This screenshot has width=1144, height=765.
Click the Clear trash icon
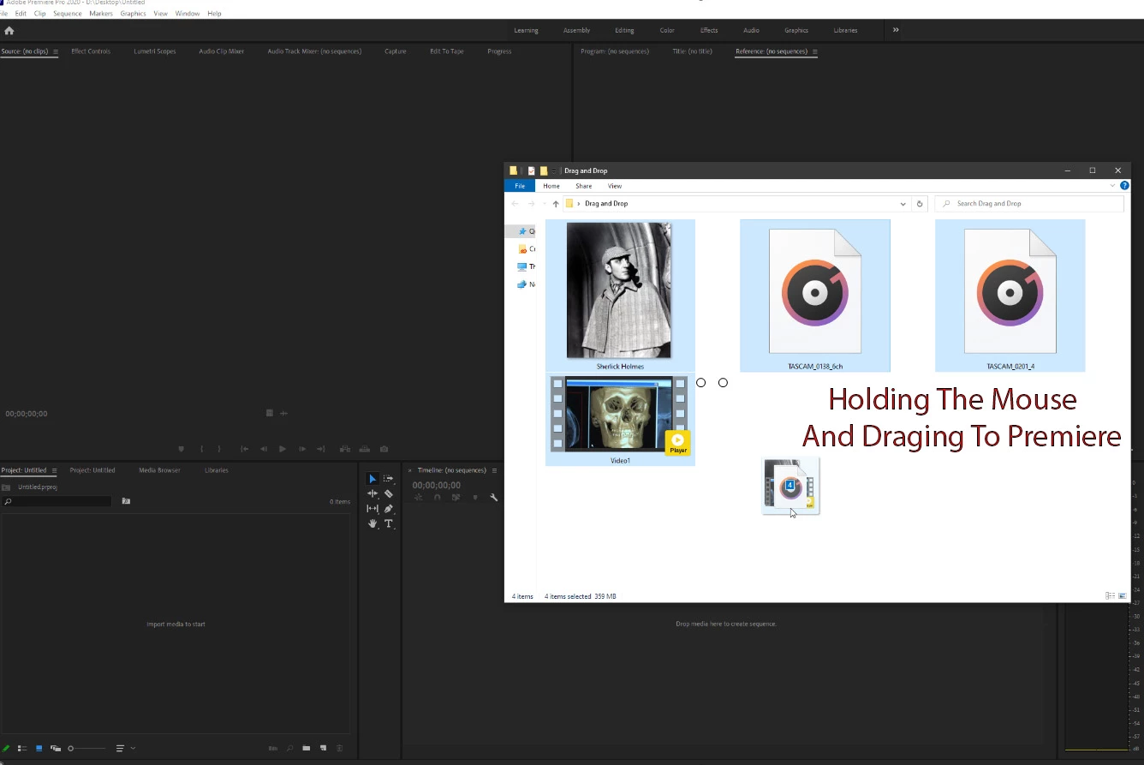pyautogui.click(x=340, y=748)
